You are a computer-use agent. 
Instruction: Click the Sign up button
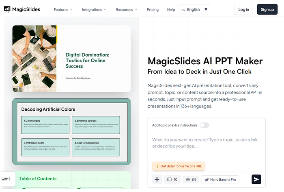(267, 9)
